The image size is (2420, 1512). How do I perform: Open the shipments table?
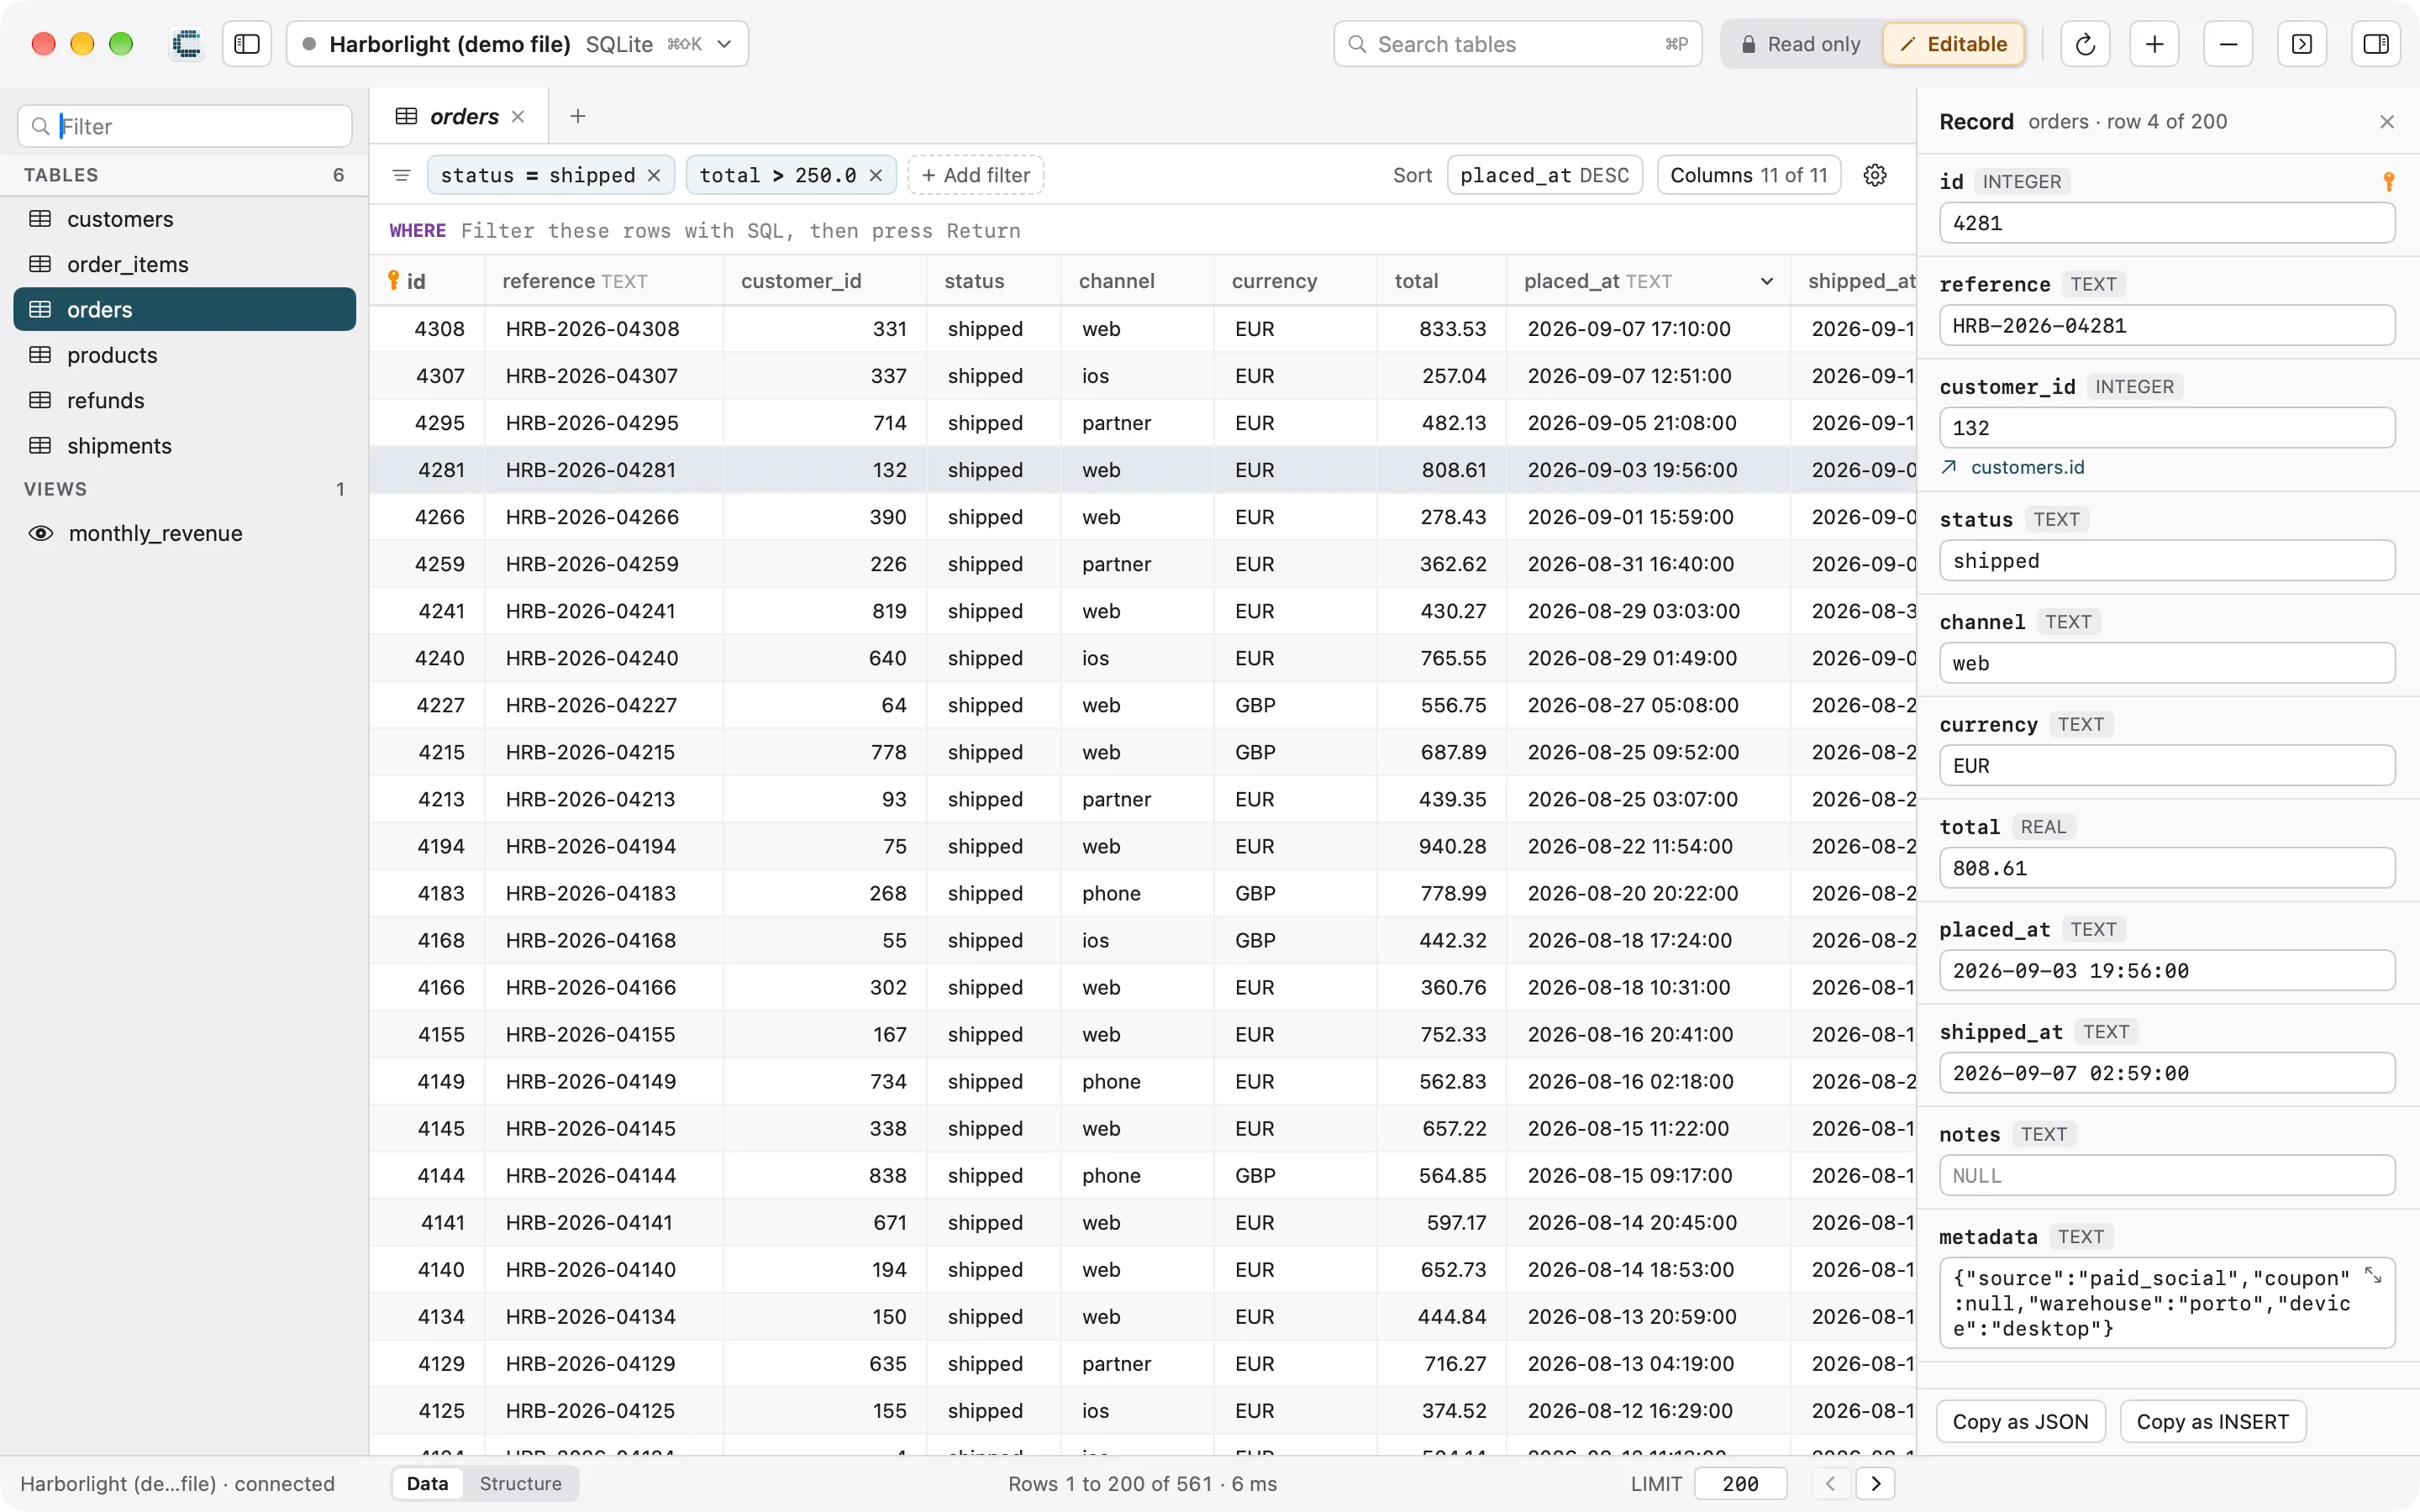[x=185, y=445]
